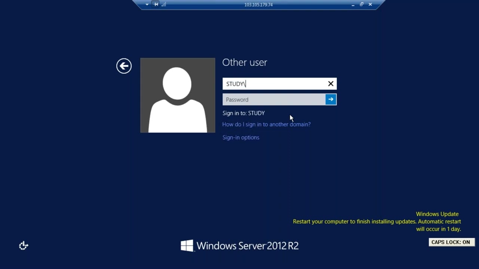Toggle the pin icon on the connection bar
The height and width of the screenshot is (269, 479).
coord(156,4)
